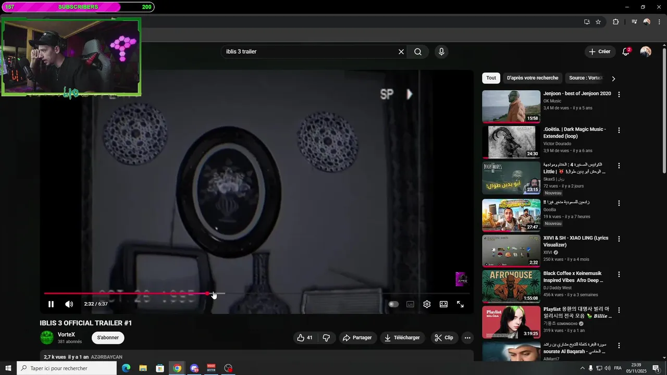
Task: Click the magnifier search button
Action: coord(418,52)
